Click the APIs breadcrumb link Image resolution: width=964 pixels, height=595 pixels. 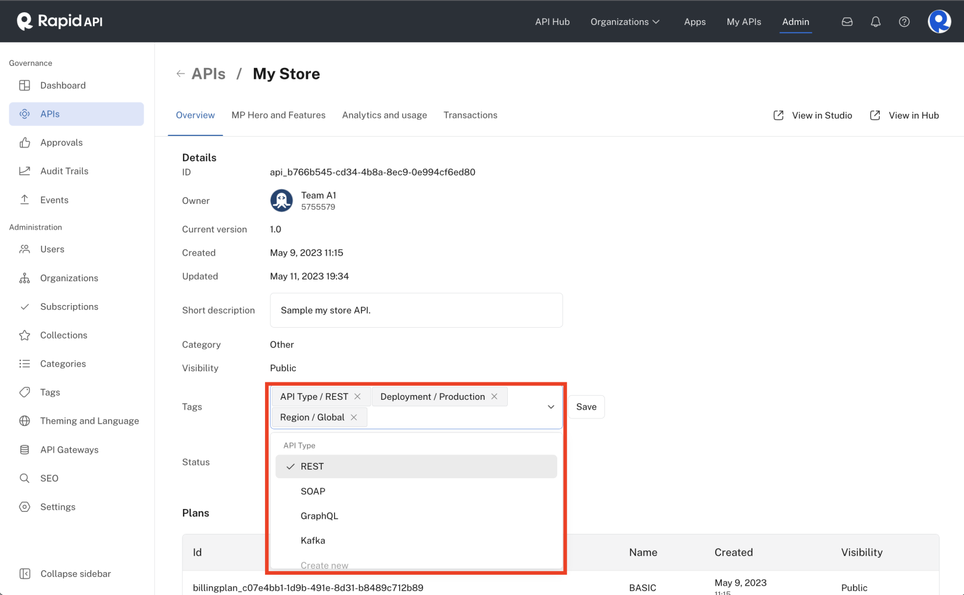(209, 74)
